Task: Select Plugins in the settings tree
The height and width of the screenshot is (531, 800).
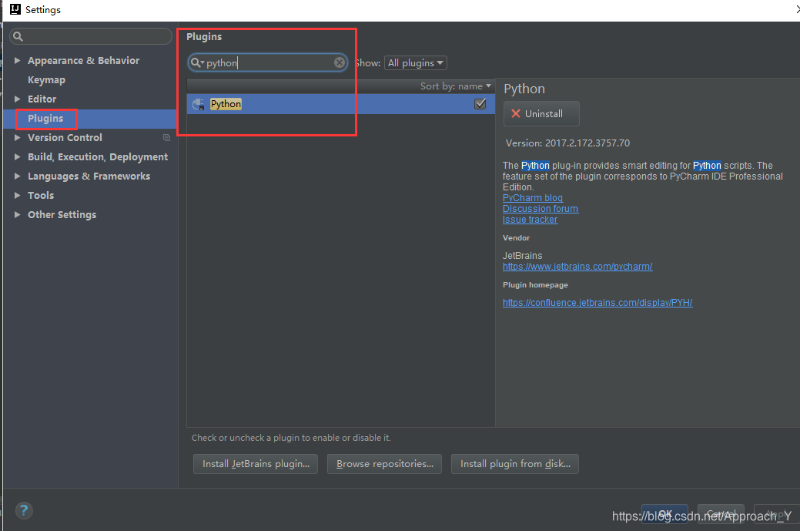Action: pyautogui.click(x=45, y=119)
